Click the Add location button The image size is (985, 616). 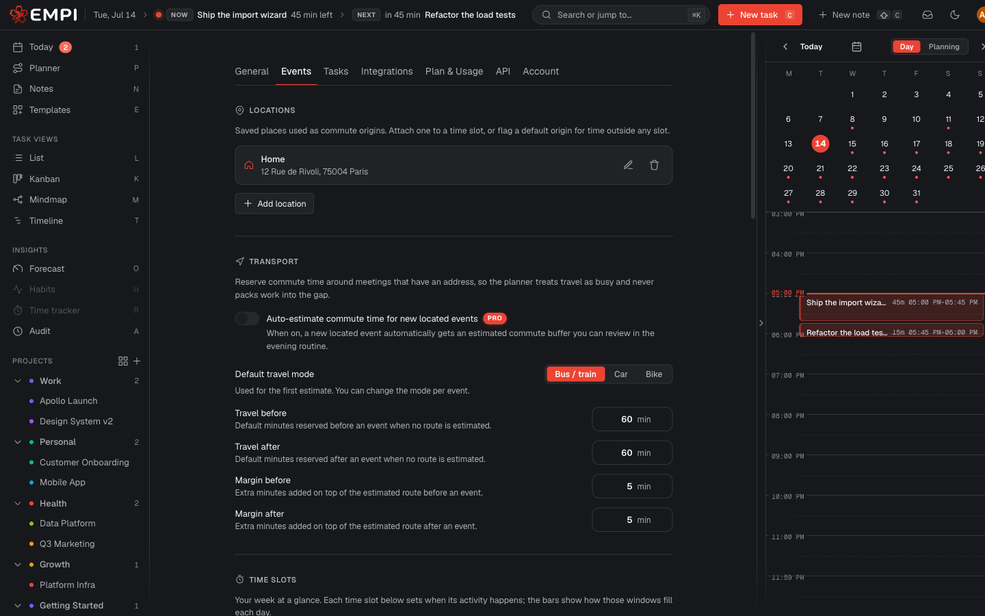[x=274, y=203]
